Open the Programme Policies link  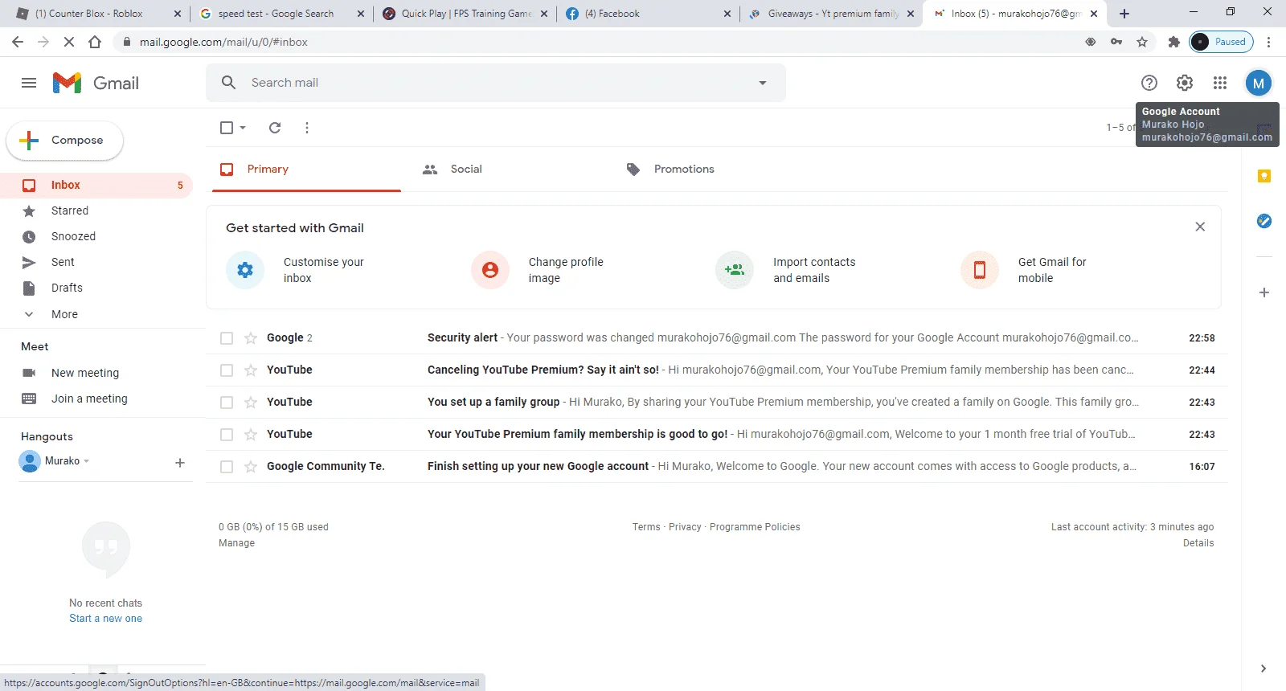point(755,527)
